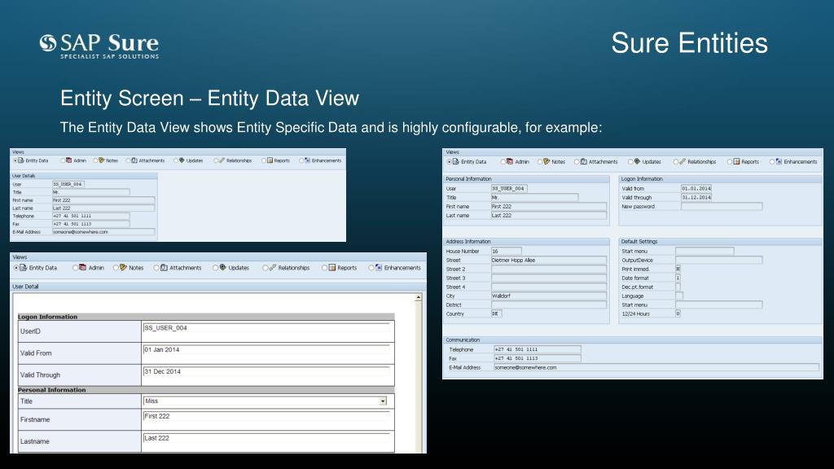Screen dimensions: 834x469
Task: Choose the Attachments icon in the right screenshot
Action: click(583, 161)
